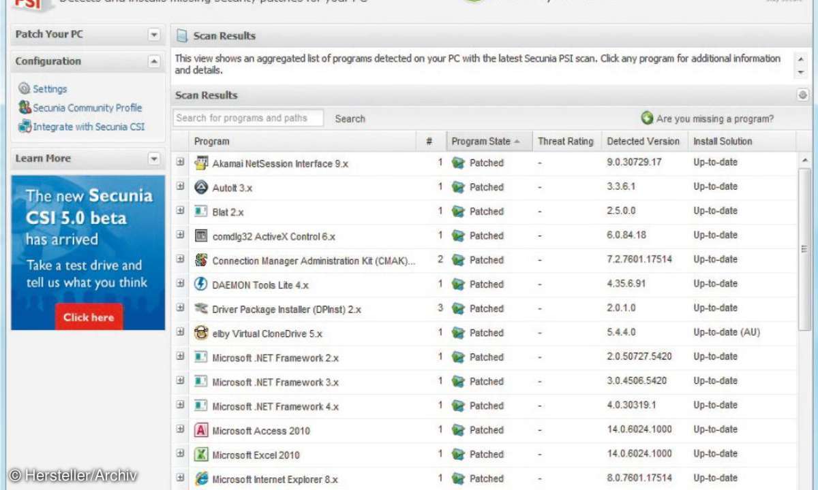
Task: Expand the DAEMON Tools Lite 4.x row
Action: pos(180,283)
